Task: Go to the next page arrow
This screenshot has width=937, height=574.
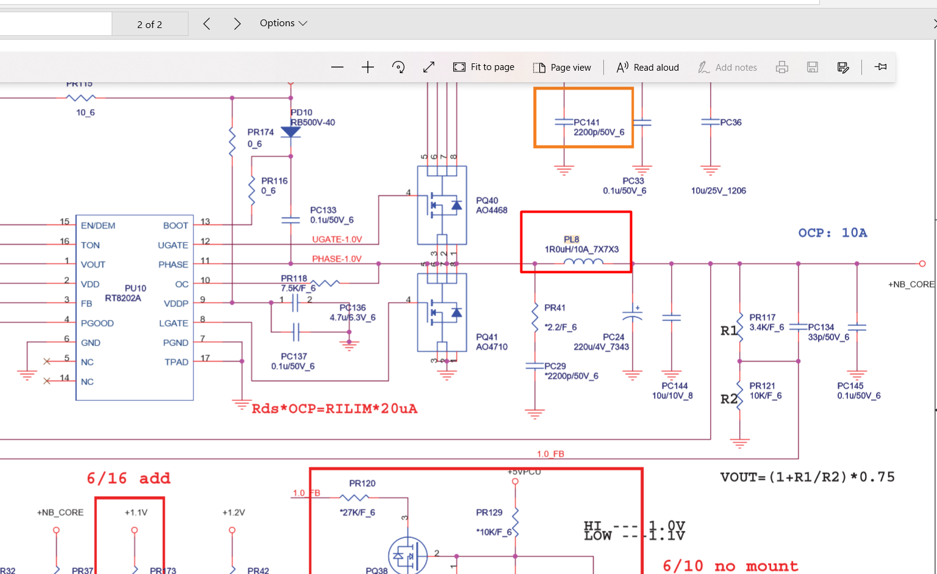Action: tap(237, 24)
